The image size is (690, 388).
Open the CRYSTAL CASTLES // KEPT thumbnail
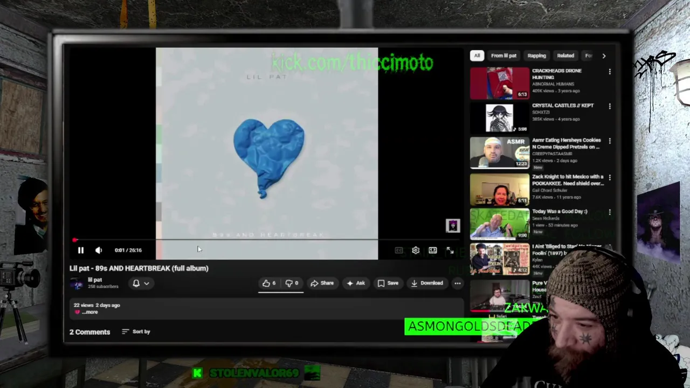click(x=500, y=117)
